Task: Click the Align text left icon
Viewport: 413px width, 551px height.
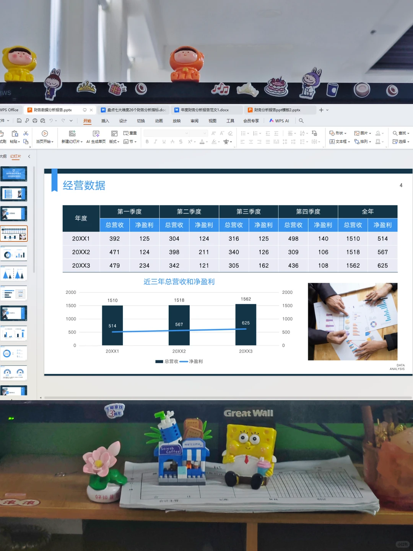Action: [242, 142]
